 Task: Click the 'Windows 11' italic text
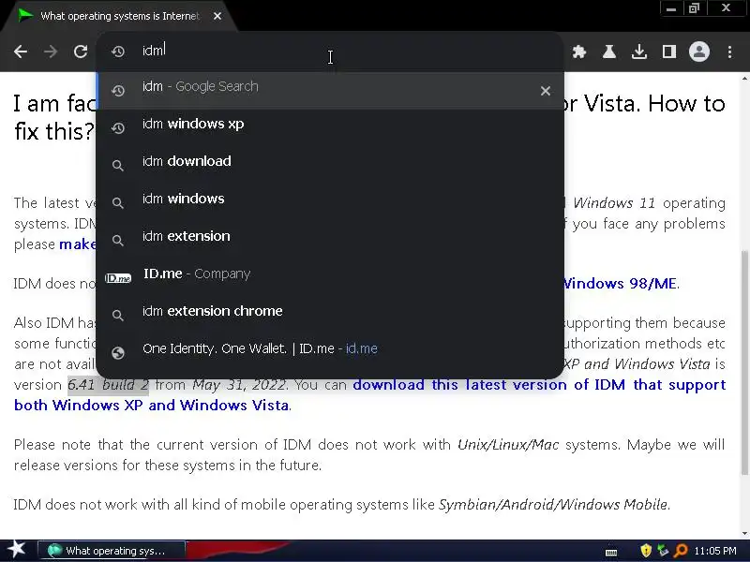pos(614,202)
